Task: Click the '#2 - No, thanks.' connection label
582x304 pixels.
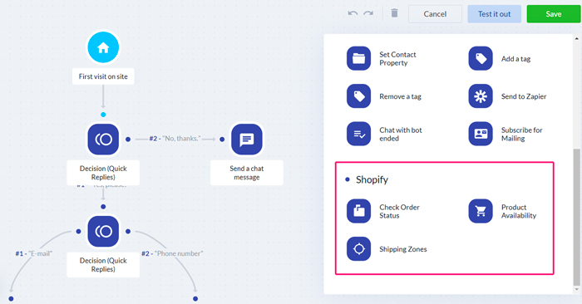Action: [x=175, y=139]
